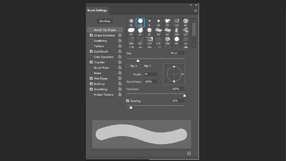Enable the Scattering checkbox
286x161 pixels.
(x=91, y=41)
